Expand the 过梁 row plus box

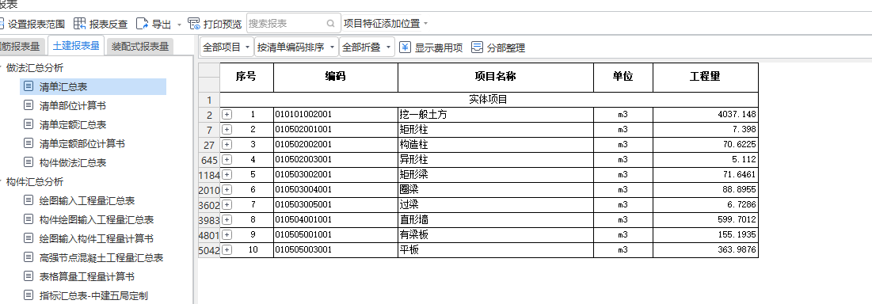click(x=227, y=205)
